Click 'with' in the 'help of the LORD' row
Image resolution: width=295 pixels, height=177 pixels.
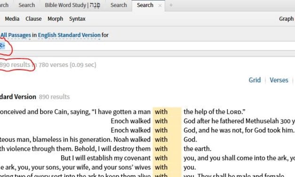click(x=161, y=112)
